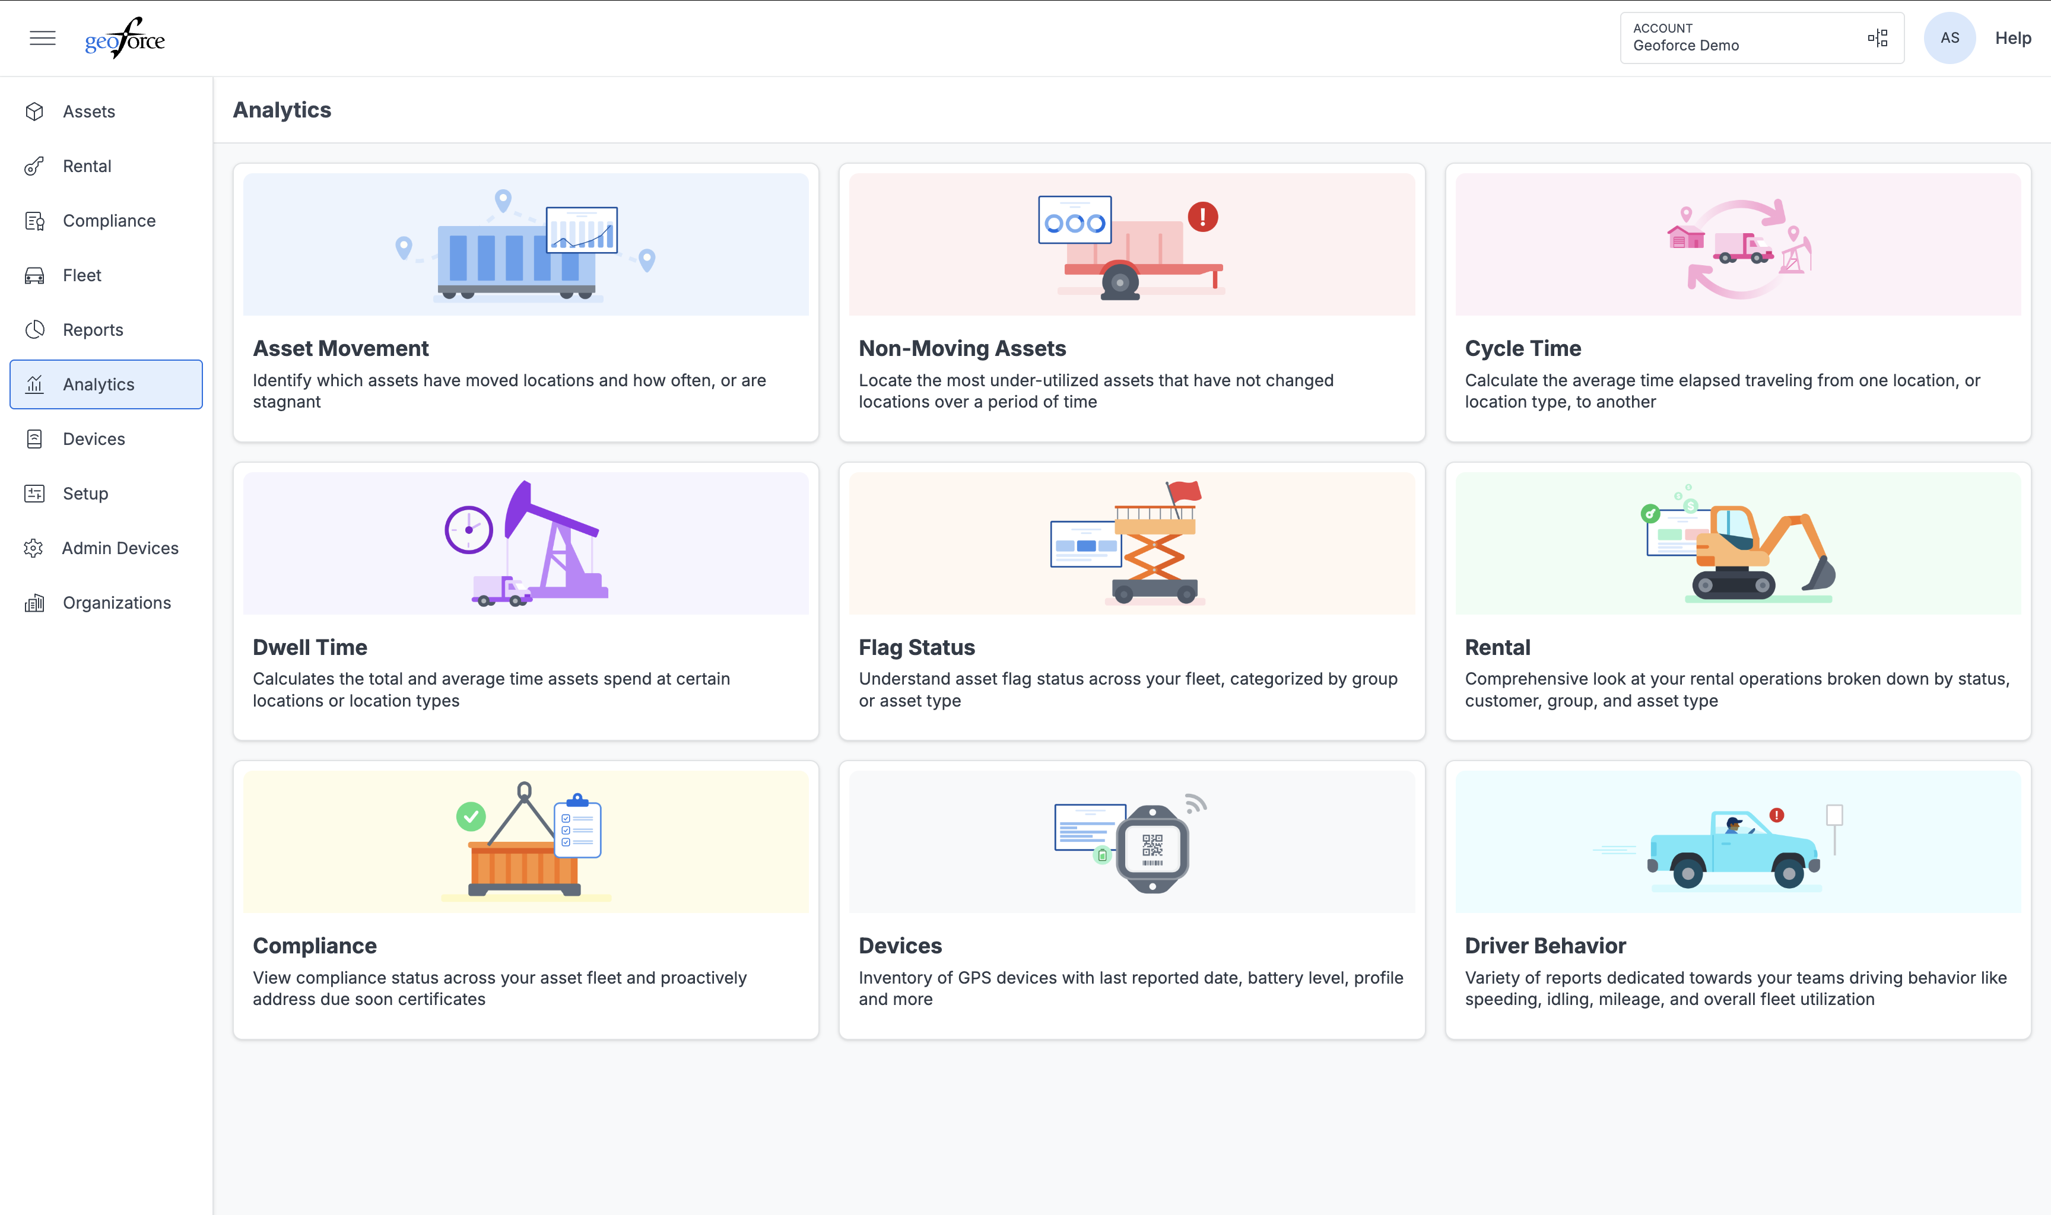The width and height of the screenshot is (2051, 1215).
Task: Click the Fleet car icon
Action: click(x=34, y=276)
